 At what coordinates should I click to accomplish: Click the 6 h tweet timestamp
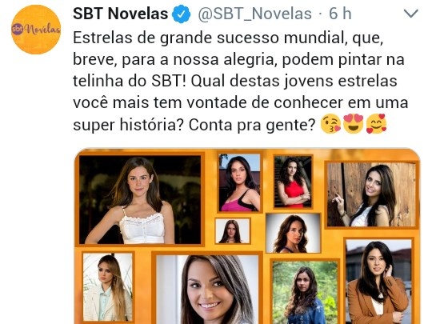340,14
